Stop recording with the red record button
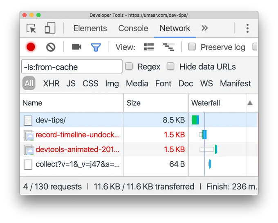Image resolution: width=278 pixels, height=223 pixels. pyautogui.click(x=31, y=47)
